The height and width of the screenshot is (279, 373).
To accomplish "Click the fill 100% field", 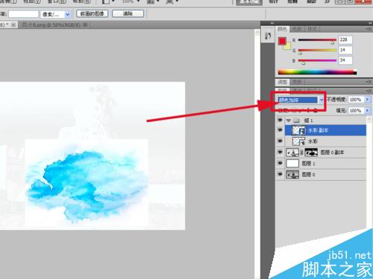I will click(356, 110).
